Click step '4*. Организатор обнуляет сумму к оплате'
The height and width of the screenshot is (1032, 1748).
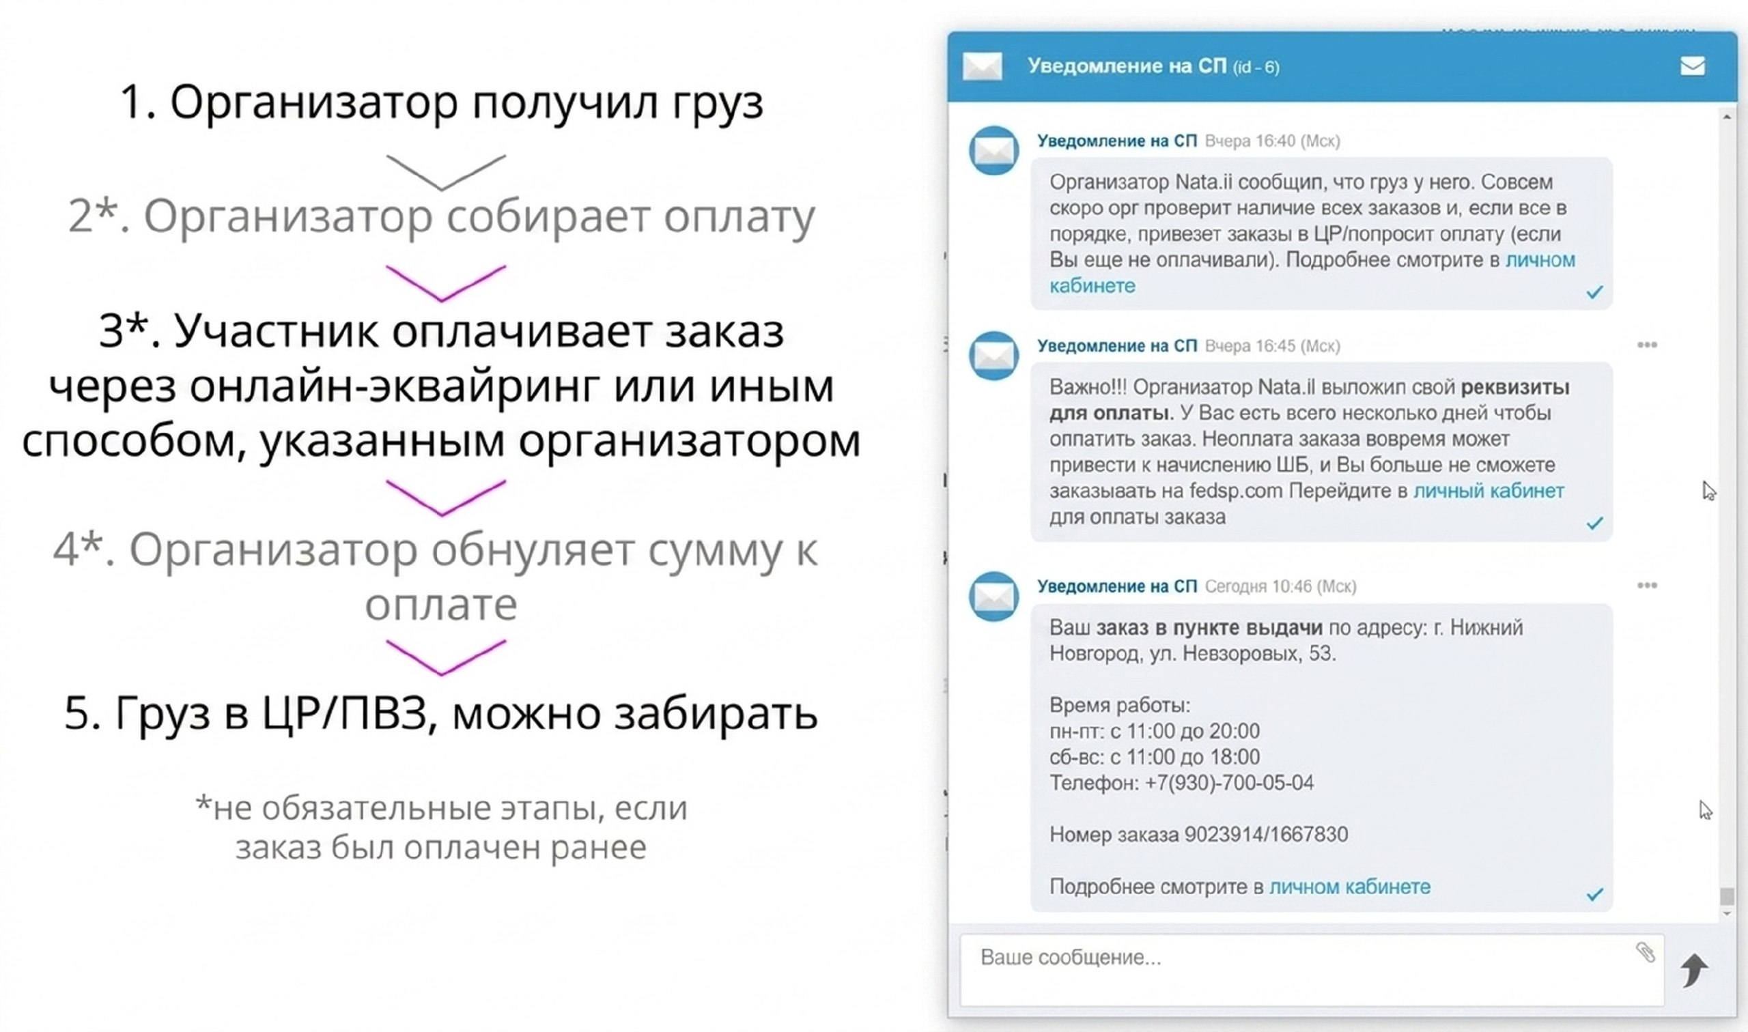pos(437,577)
